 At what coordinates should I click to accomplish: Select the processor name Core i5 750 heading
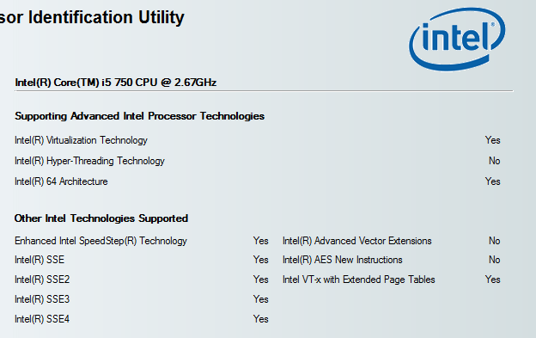click(x=116, y=83)
